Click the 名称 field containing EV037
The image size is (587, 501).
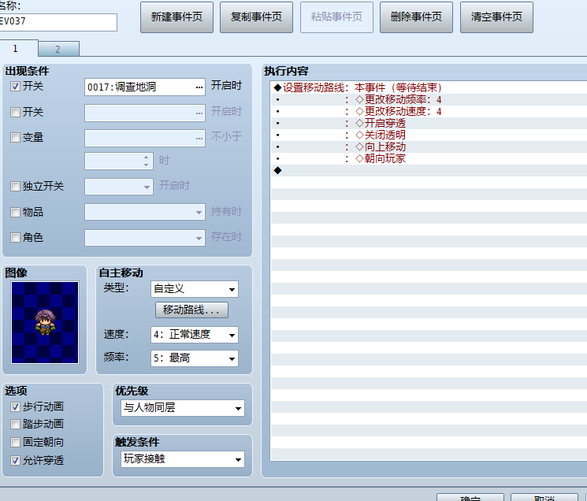click(58, 22)
